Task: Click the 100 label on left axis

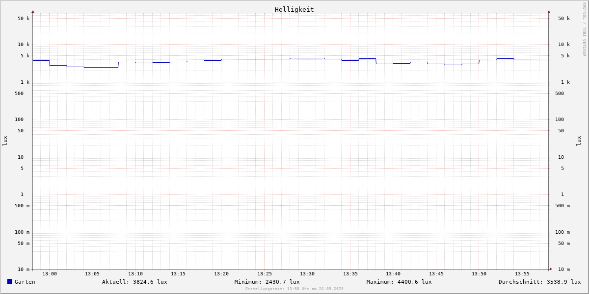Action: click(x=19, y=120)
